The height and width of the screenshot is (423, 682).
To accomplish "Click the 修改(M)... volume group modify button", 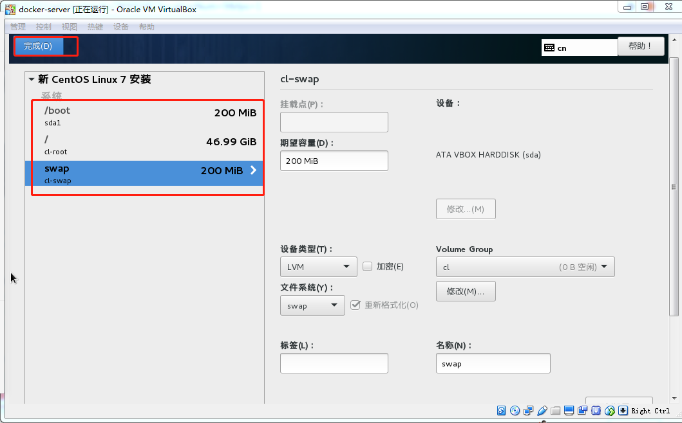I will pyautogui.click(x=466, y=291).
